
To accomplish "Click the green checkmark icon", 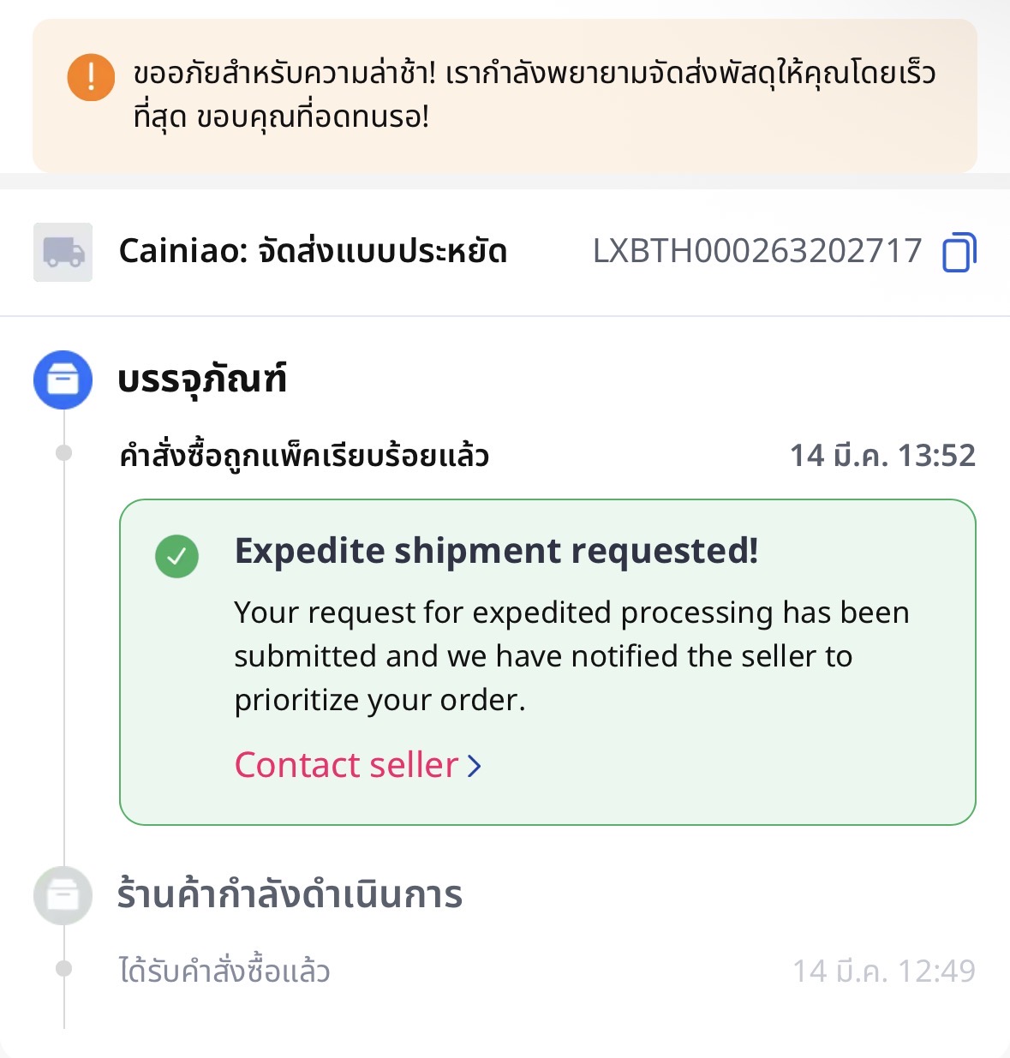I will coord(176,556).
